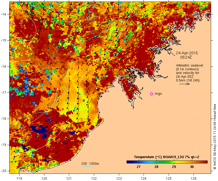Click the '24-Apr-2015' date text
This screenshot has width=218, height=181.
point(187,53)
